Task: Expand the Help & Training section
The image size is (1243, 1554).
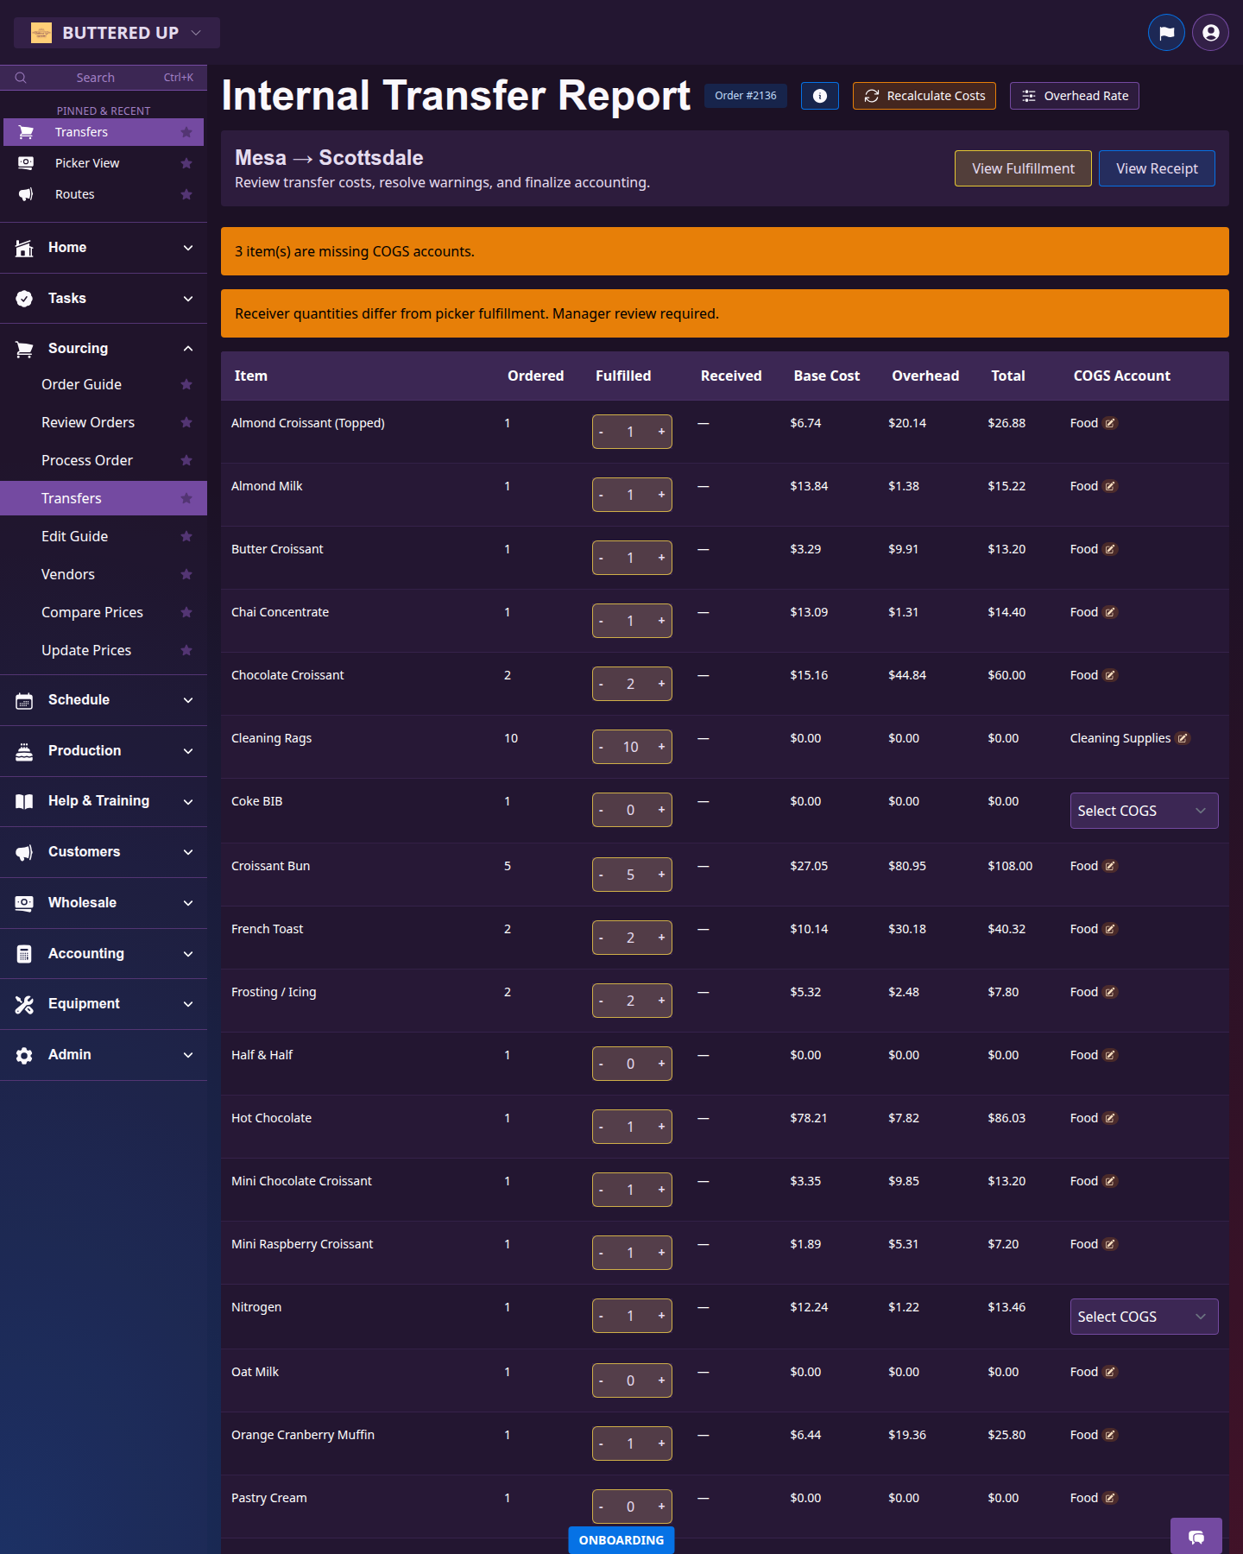Action: point(104,801)
